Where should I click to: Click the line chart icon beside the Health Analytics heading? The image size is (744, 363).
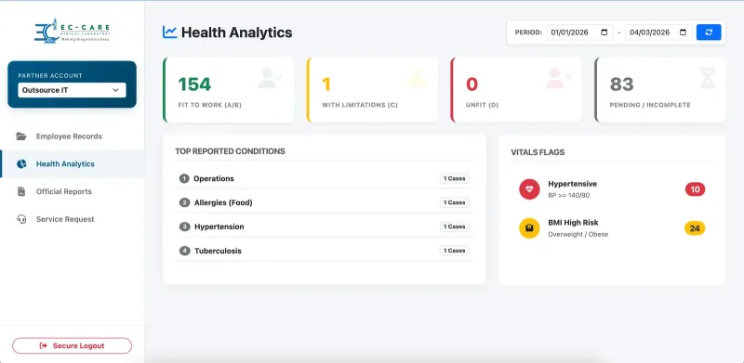coord(169,32)
